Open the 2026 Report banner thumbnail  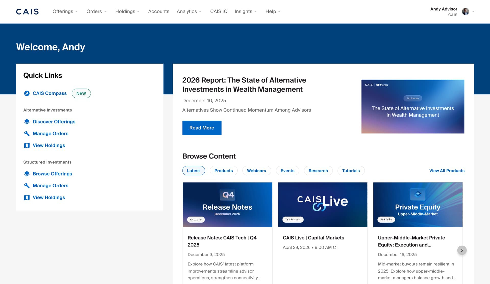pos(412,106)
